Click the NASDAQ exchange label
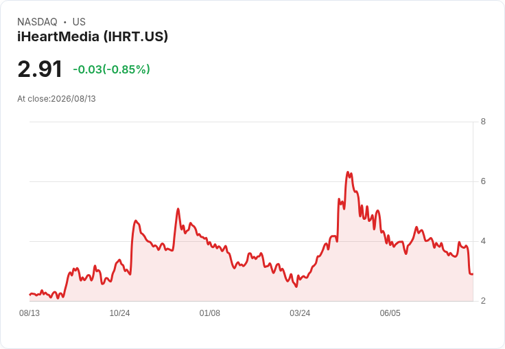Image resolution: width=505 pixels, height=349 pixels. tap(37, 22)
